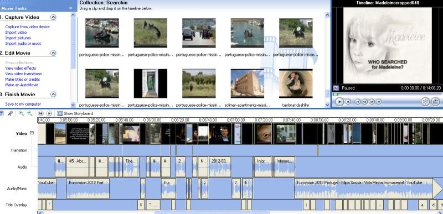443x214 pixels.
Task: Zoom out the timeline with magnifier minus
Action: pyautogui.click(x=30, y=113)
